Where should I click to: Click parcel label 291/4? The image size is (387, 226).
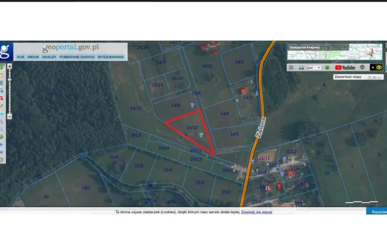163,148
